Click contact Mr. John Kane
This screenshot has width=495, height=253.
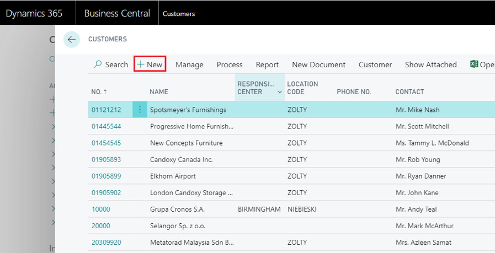pos(417,193)
